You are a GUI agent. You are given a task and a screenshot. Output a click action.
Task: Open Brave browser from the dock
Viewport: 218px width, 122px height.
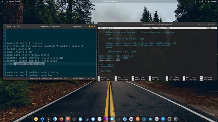click(x=36, y=119)
